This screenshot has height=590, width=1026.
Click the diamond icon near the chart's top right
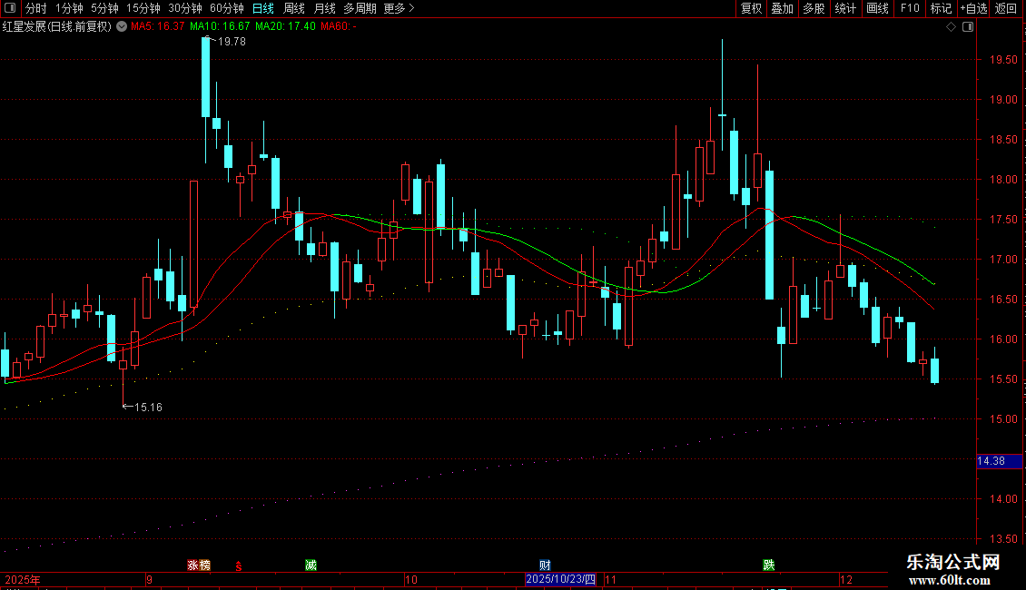(x=952, y=27)
